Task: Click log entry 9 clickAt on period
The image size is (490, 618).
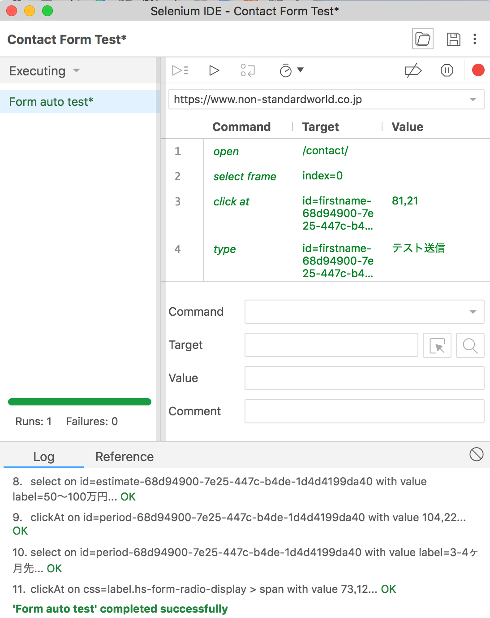Action: pos(239,524)
